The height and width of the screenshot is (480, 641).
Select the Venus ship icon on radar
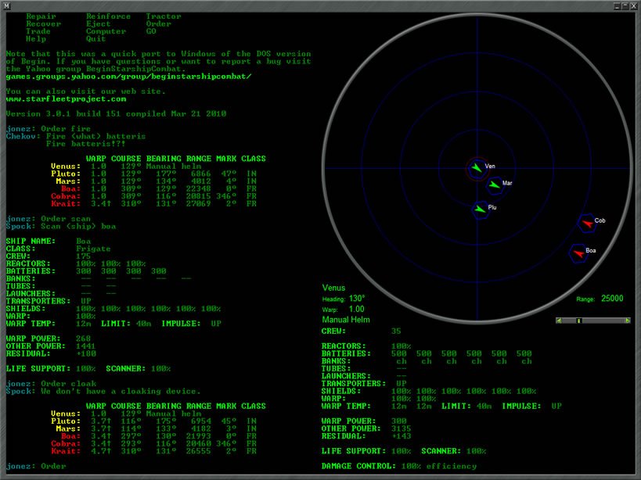point(476,167)
